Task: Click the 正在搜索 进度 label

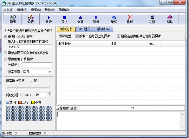Action: [67, 108]
